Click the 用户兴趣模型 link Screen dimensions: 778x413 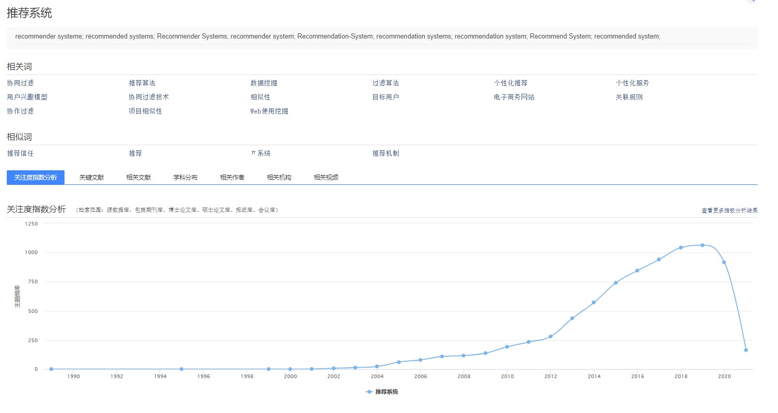coord(27,97)
